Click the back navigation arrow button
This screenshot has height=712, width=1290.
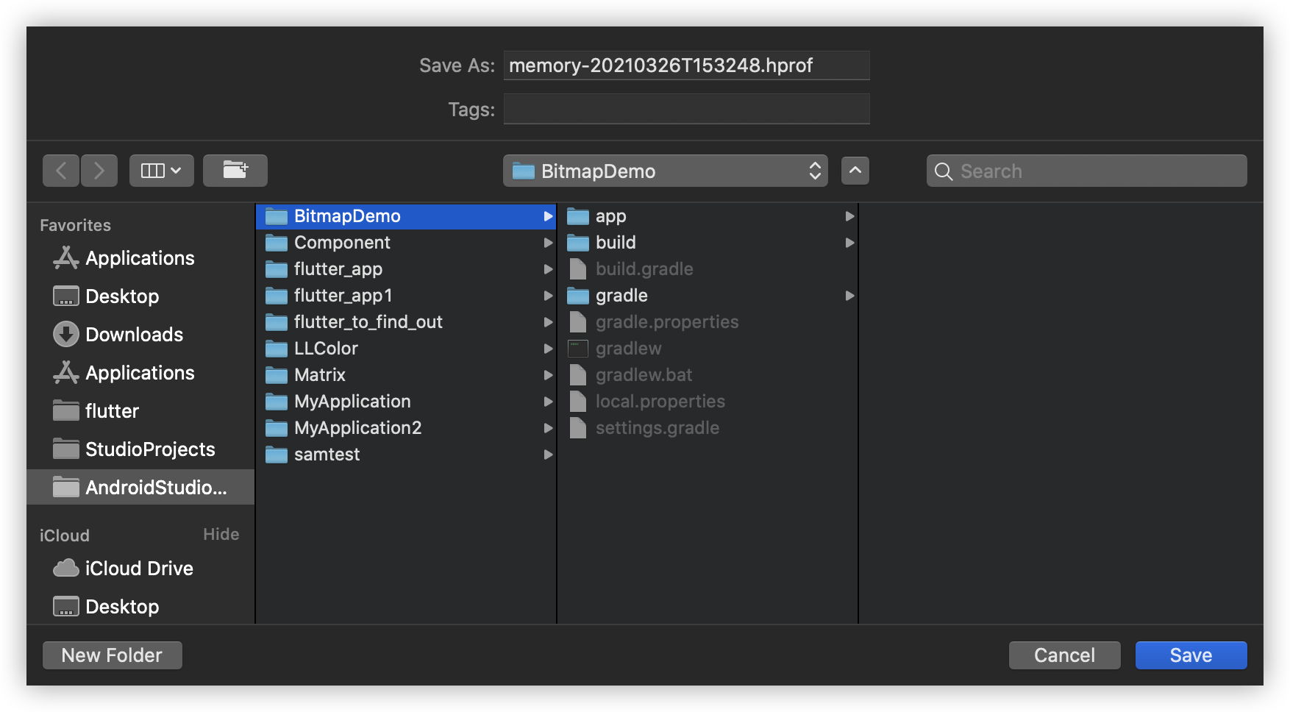[x=61, y=171]
